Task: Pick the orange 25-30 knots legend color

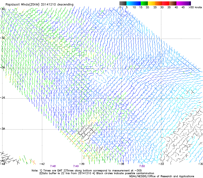Action: pyautogui.click(x=159, y=3)
